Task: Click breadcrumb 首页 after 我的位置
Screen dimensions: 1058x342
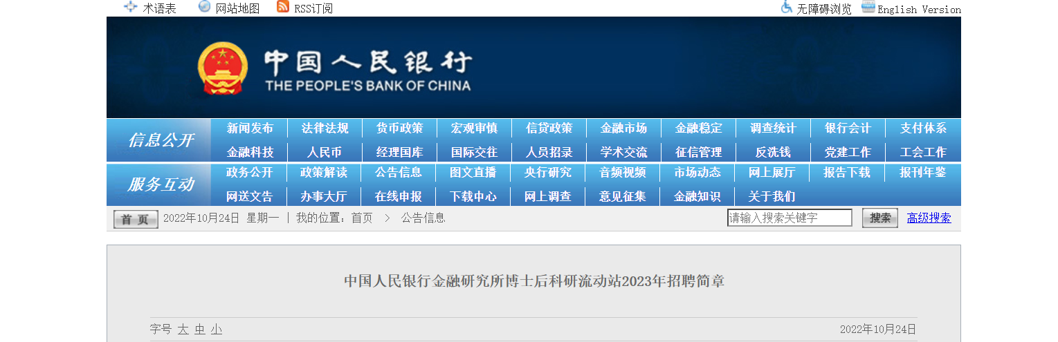Action: coord(362,218)
